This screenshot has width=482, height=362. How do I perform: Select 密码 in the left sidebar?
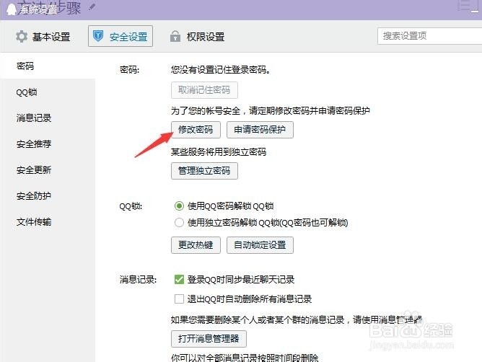[48, 66]
